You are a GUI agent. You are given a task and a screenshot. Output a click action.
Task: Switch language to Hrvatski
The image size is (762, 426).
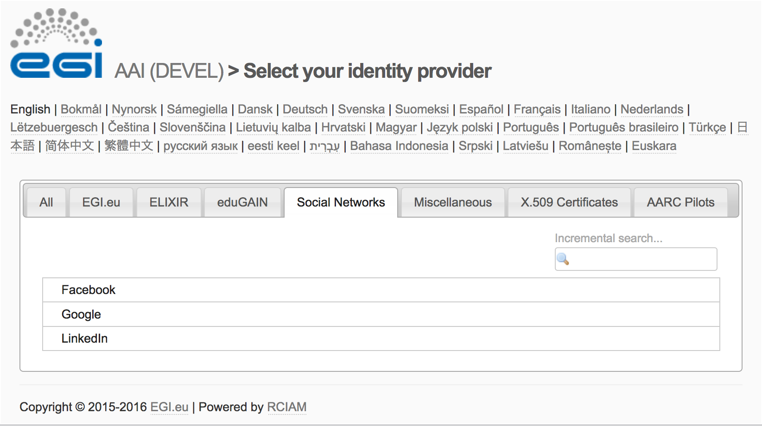pyautogui.click(x=343, y=127)
